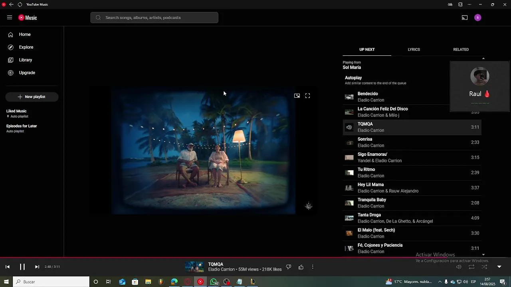Play La Canción Feliz Del Disco
This screenshot has width=511, height=287.
pyautogui.click(x=412, y=112)
